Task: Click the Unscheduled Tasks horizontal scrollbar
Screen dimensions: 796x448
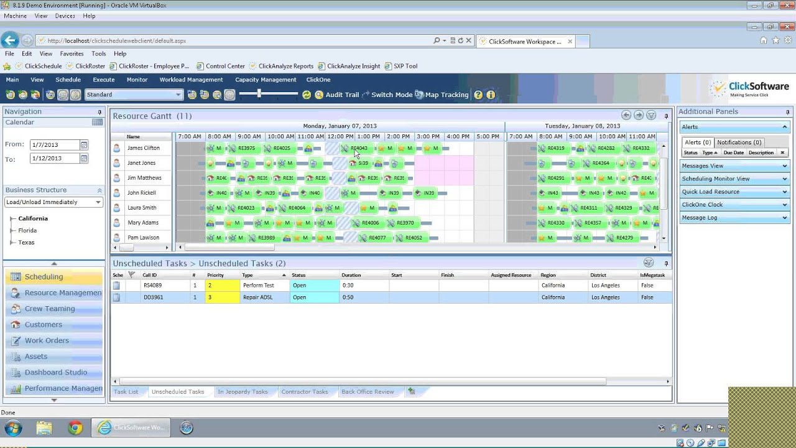Action: click(x=362, y=381)
